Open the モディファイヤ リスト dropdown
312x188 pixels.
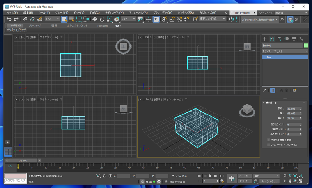285,51
